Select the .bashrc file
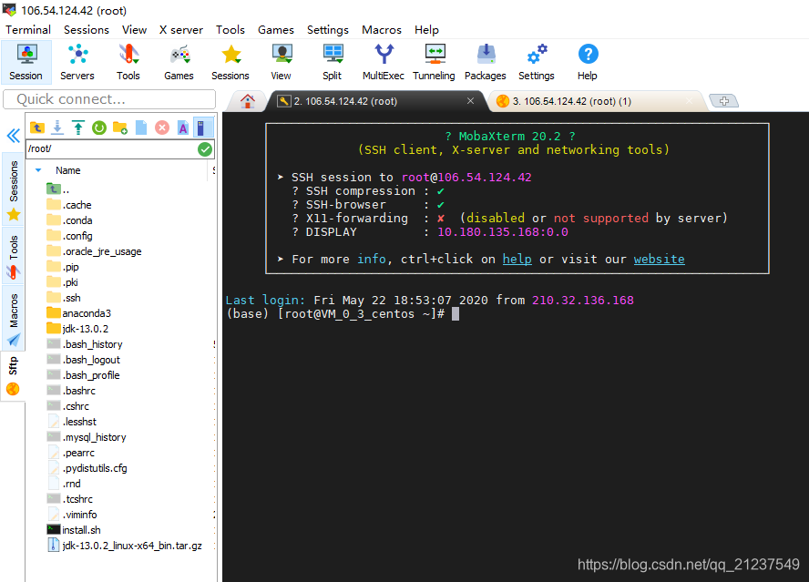This screenshot has height=582, width=809. [71, 391]
